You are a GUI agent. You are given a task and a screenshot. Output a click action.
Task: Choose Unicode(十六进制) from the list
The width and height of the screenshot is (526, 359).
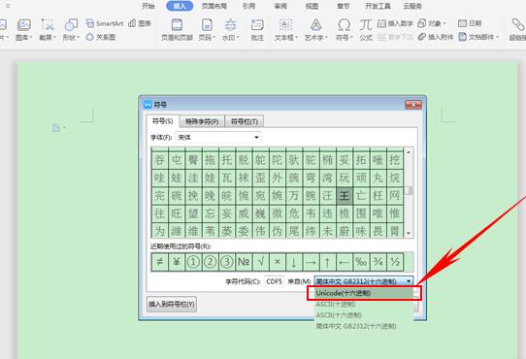(x=364, y=293)
